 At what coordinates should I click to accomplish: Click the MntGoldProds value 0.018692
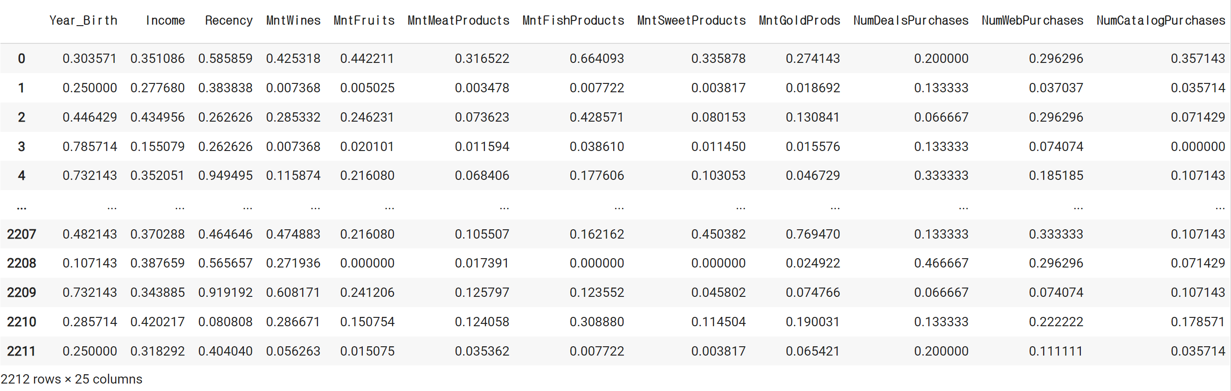click(812, 88)
